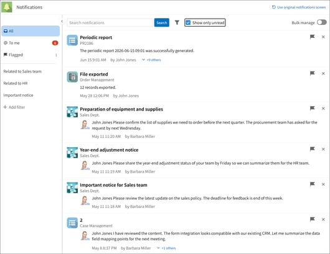Flag the Important notice for Sales team
The height and width of the screenshot is (254, 330).
click(x=313, y=184)
